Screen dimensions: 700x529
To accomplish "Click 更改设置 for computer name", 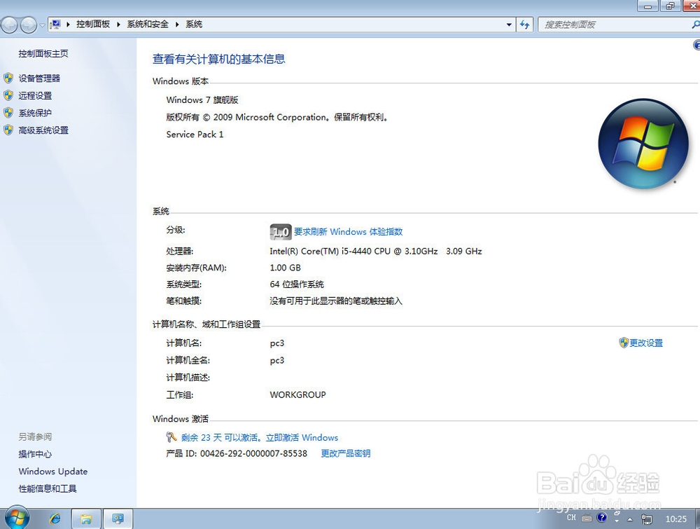I will [x=646, y=343].
